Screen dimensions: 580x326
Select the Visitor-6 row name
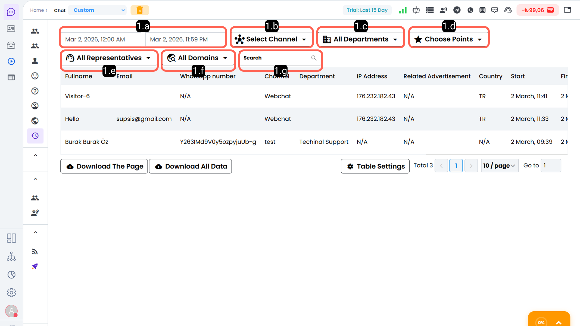pos(77,96)
